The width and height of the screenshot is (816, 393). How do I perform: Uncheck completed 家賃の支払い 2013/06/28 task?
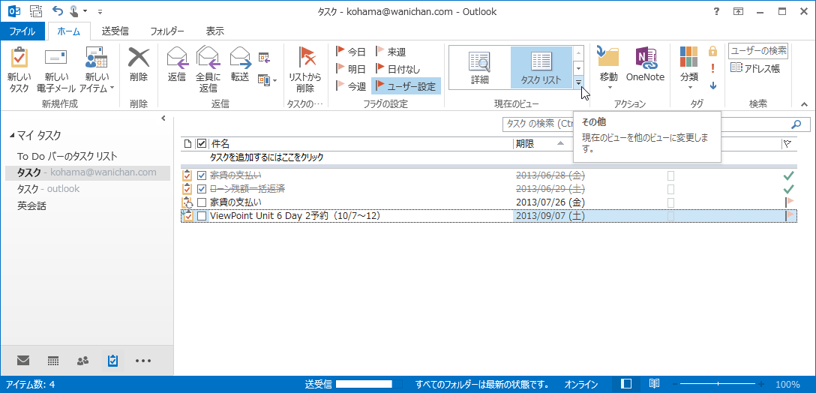click(202, 175)
